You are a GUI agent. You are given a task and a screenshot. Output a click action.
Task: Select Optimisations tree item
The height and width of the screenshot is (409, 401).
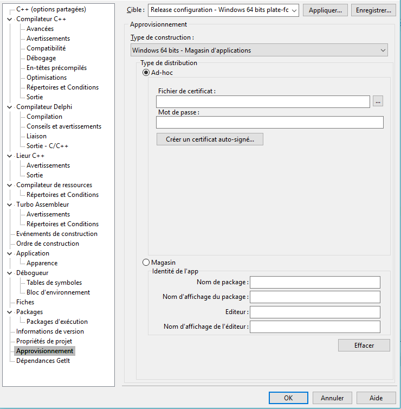(x=47, y=78)
